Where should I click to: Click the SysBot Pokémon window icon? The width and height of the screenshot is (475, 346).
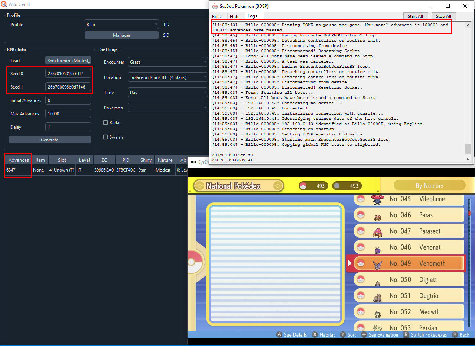pyautogui.click(x=215, y=6)
